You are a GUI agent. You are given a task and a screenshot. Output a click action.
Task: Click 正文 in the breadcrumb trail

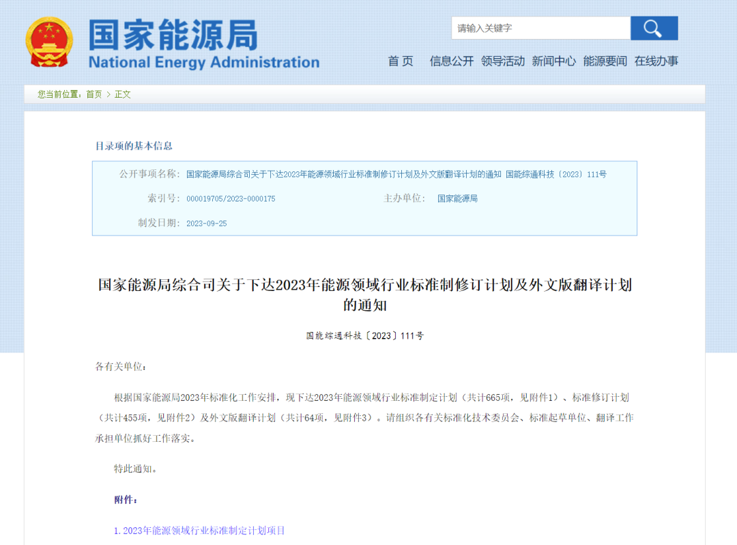point(123,94)
